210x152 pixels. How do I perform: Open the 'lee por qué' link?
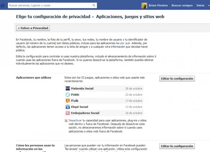[x=123, y=43]
